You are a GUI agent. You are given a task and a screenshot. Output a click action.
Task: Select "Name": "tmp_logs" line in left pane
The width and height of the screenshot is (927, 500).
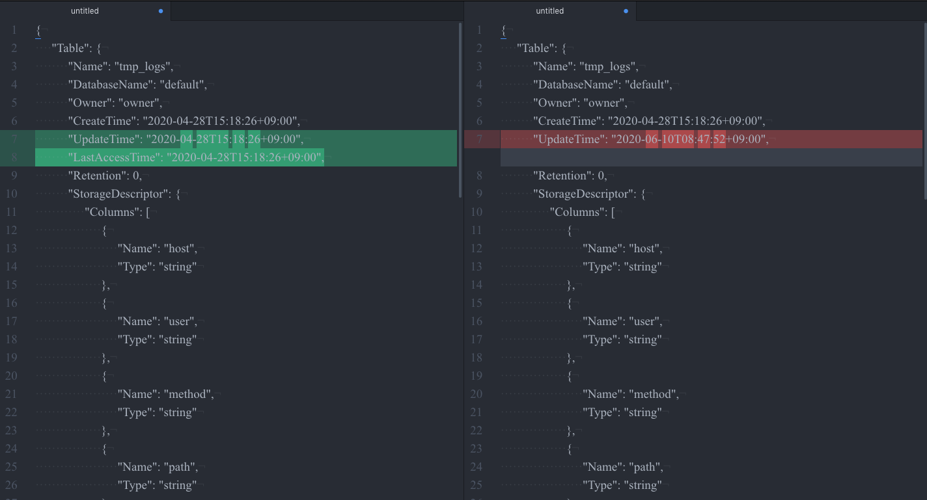coord(120,66)
